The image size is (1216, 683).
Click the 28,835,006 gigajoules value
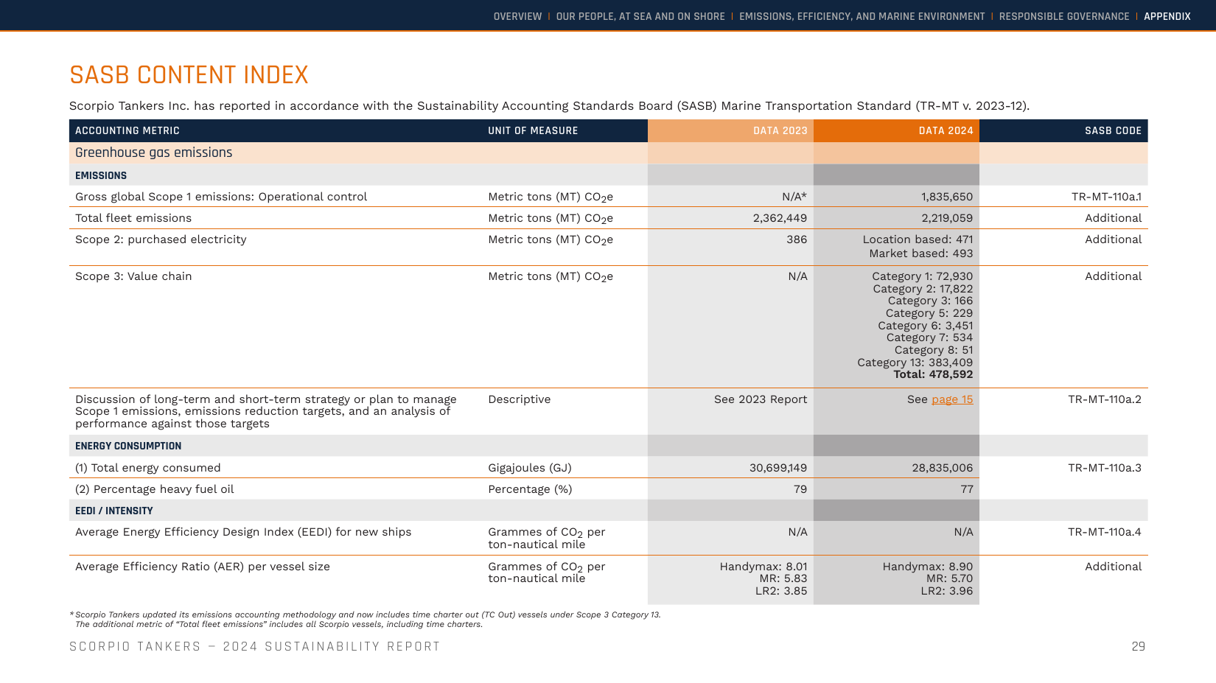coord(943,468)
